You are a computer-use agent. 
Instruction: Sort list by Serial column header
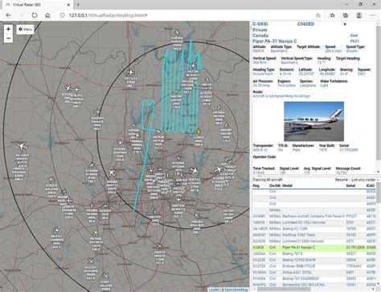click(350, 185)
